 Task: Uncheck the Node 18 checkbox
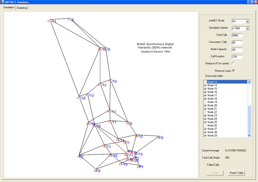(x=205, y=99)
